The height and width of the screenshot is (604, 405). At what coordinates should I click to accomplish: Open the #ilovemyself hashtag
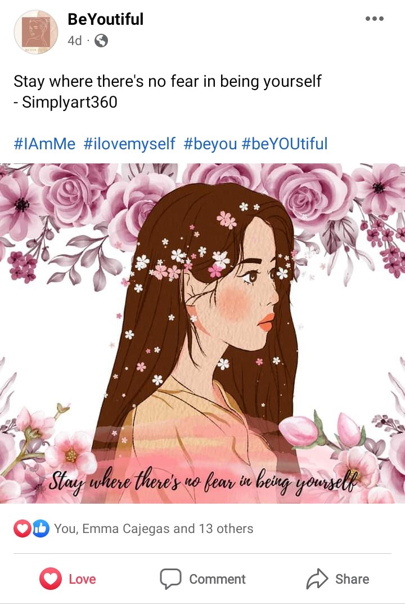(x=129, y=144)
